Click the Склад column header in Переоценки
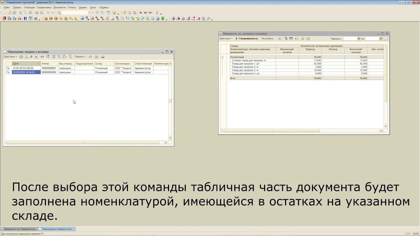Image resolution: width=420 pixels, height=236 pixels. [x=104, y=64]
